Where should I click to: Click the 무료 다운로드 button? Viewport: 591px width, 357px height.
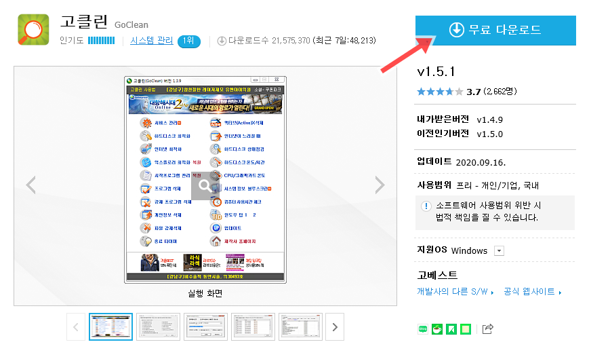click(495, 30)
